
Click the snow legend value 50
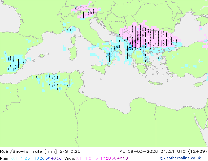click(x=125, y=158)
